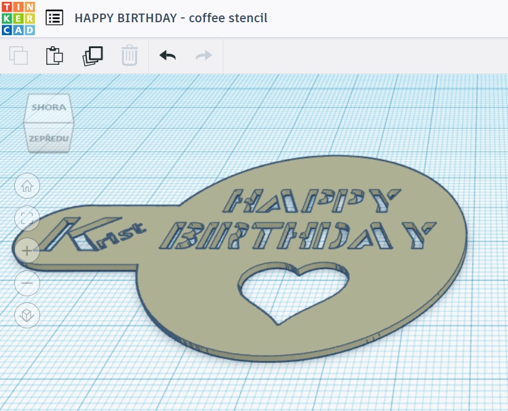Viewport: 508px width, 411px height.
Task: Select the coffee stencil body shape
Action: click(x=370, y=296)
